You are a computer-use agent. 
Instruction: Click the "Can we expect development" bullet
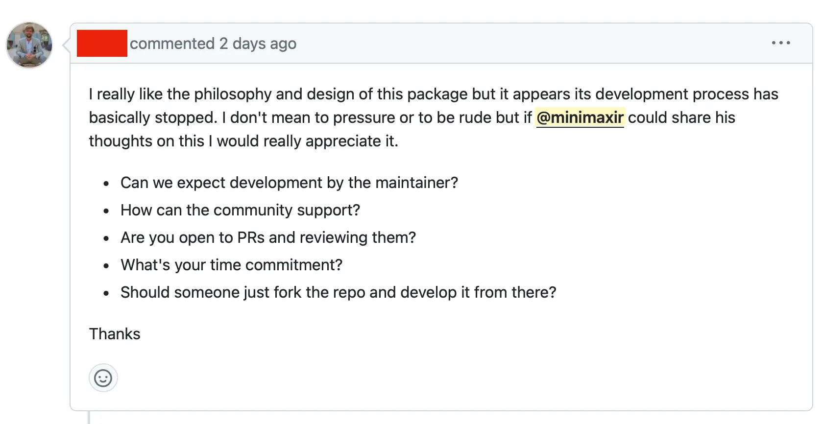point(289,183)
